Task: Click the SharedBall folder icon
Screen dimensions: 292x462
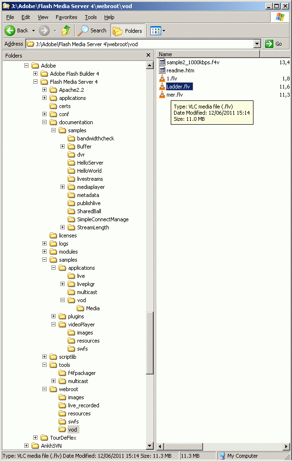Action: (x=71, y=211)
